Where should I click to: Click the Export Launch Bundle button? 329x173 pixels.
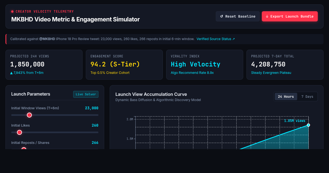[x=290, y=16]
